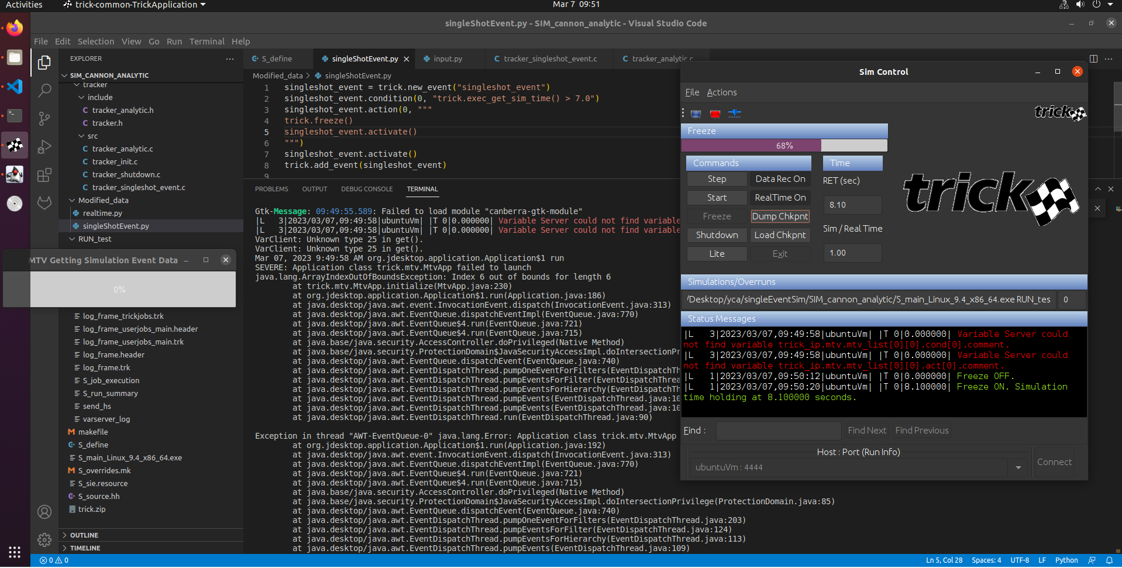Viewport: 1122px width, 568px height.
Task: Open the host port dropdown near ubuntuVm 4444
Action: [1018, 467]
